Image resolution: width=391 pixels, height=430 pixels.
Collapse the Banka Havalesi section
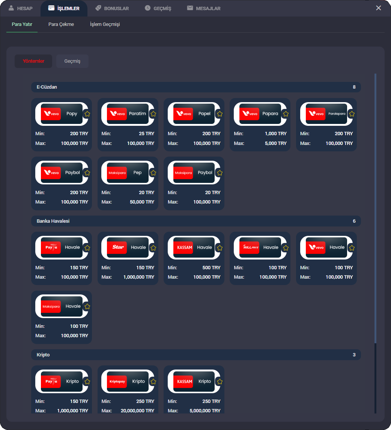195,221
